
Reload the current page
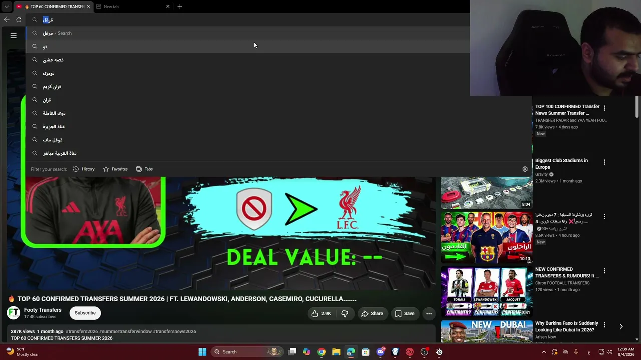(x=19, y=20)
